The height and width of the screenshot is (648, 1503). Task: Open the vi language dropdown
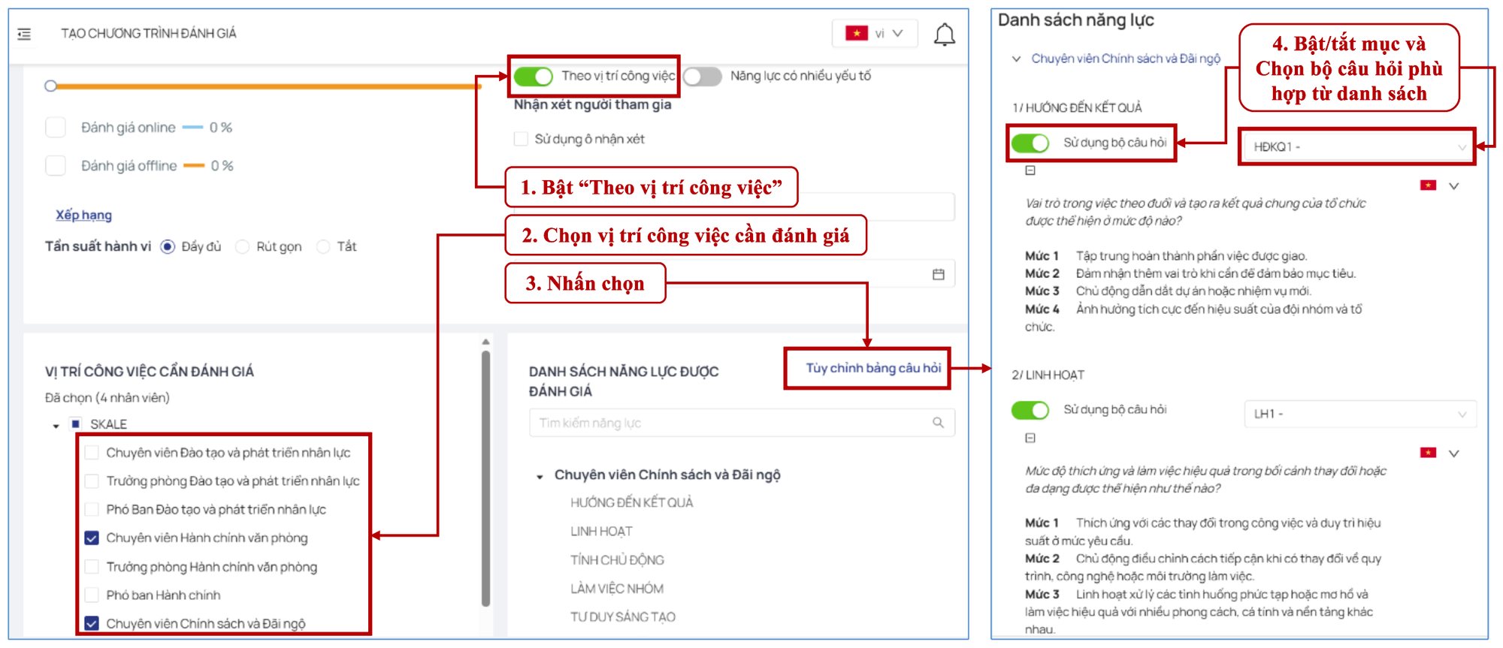[x=875, y=34]
